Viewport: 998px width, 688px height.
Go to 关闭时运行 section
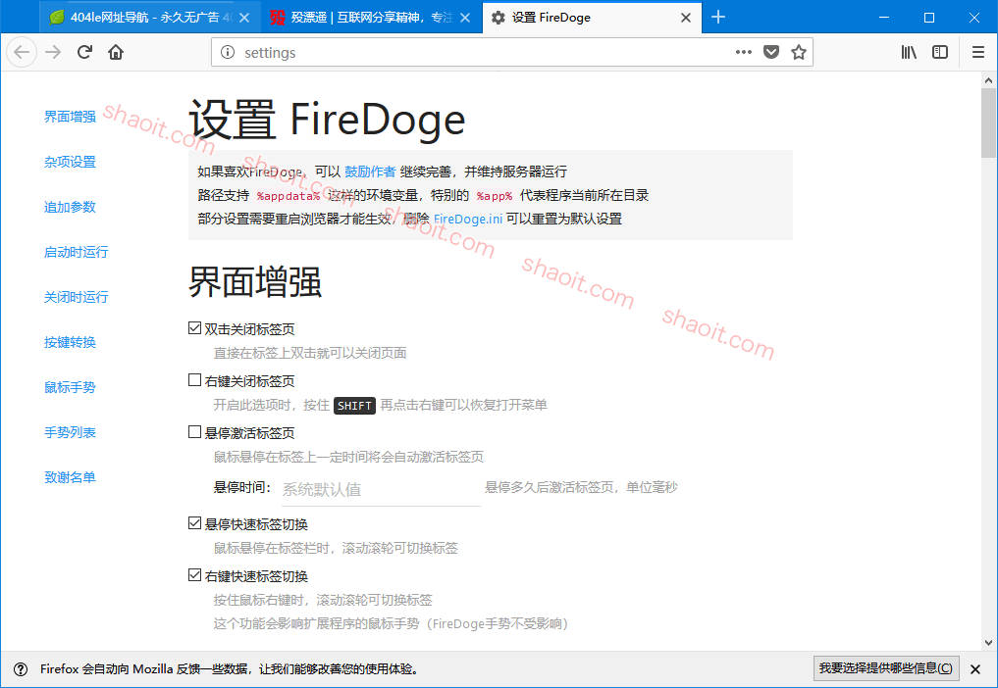click(77, 297)
